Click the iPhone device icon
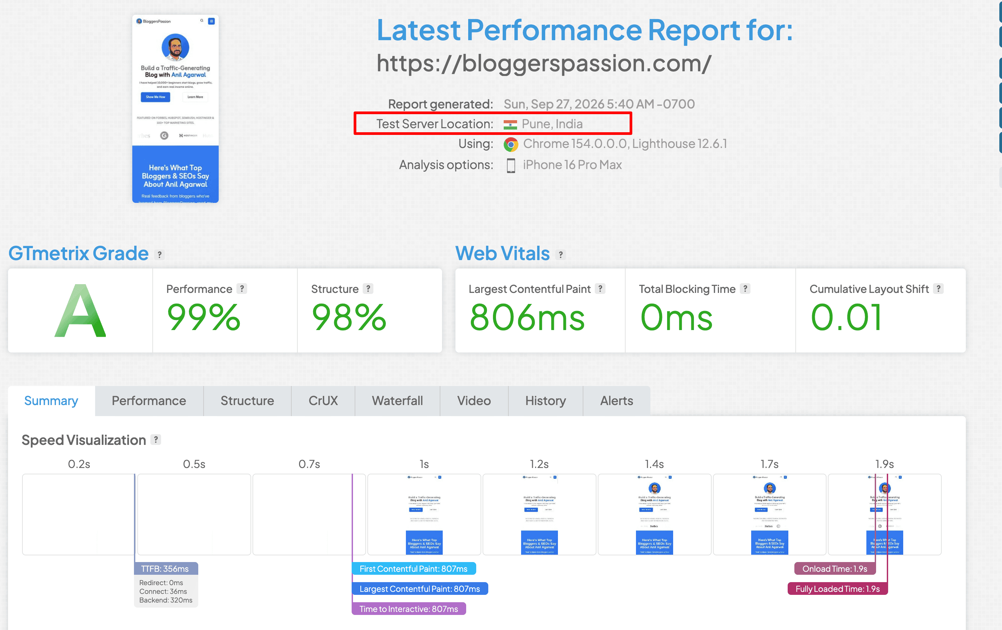Viewport: 1002px width, 630px height. (x=511, y=165)
